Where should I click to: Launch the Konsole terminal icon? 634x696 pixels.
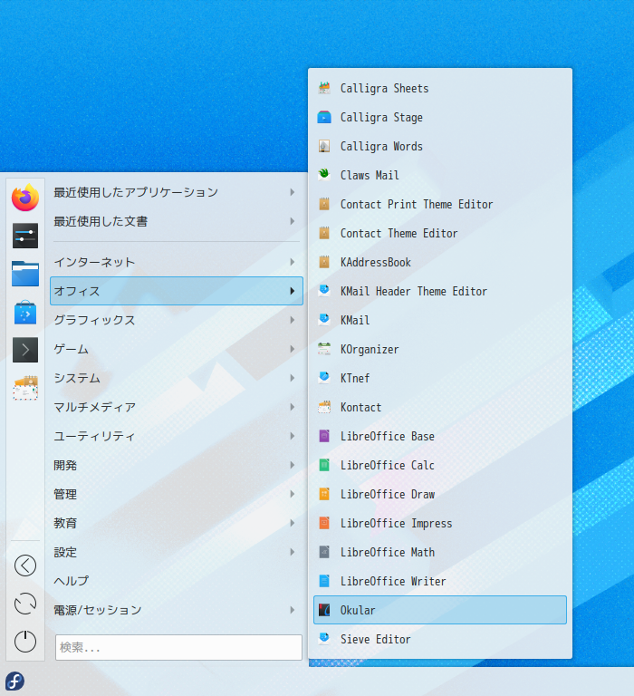pyautogui.click(x=25, y=350)
